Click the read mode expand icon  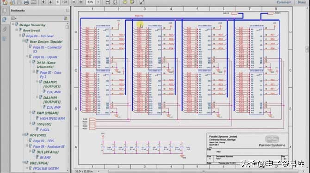(x=142, y=2)
